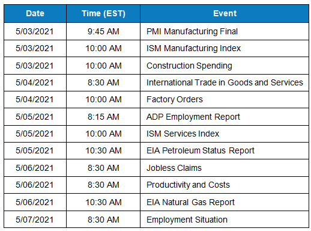Select the Construction Spending event cell
The width and height of the screenshot is (311, 231).
[225, 66]
